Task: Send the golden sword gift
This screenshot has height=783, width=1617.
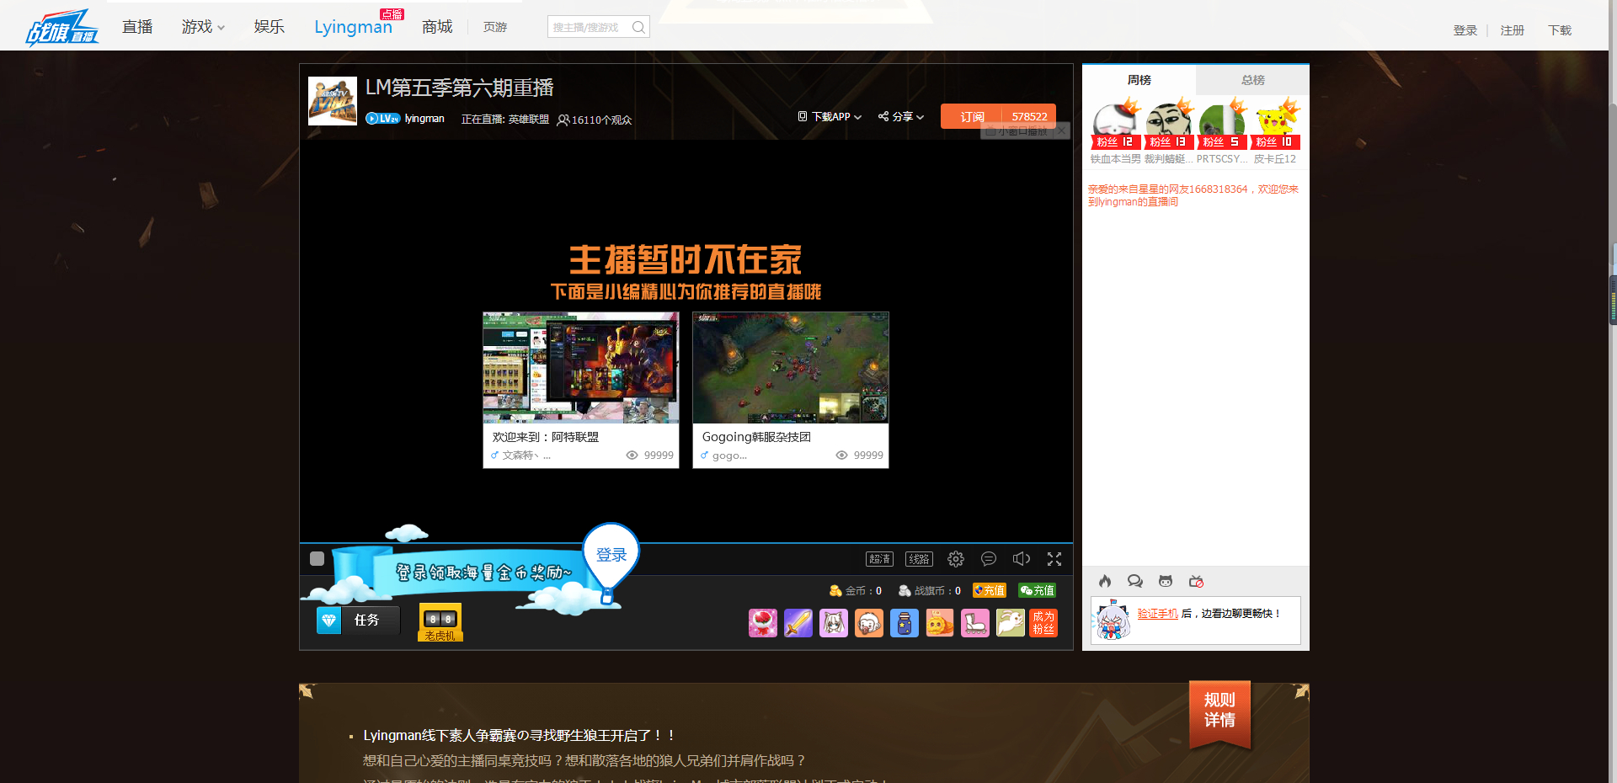Action: tap(798, 623)
